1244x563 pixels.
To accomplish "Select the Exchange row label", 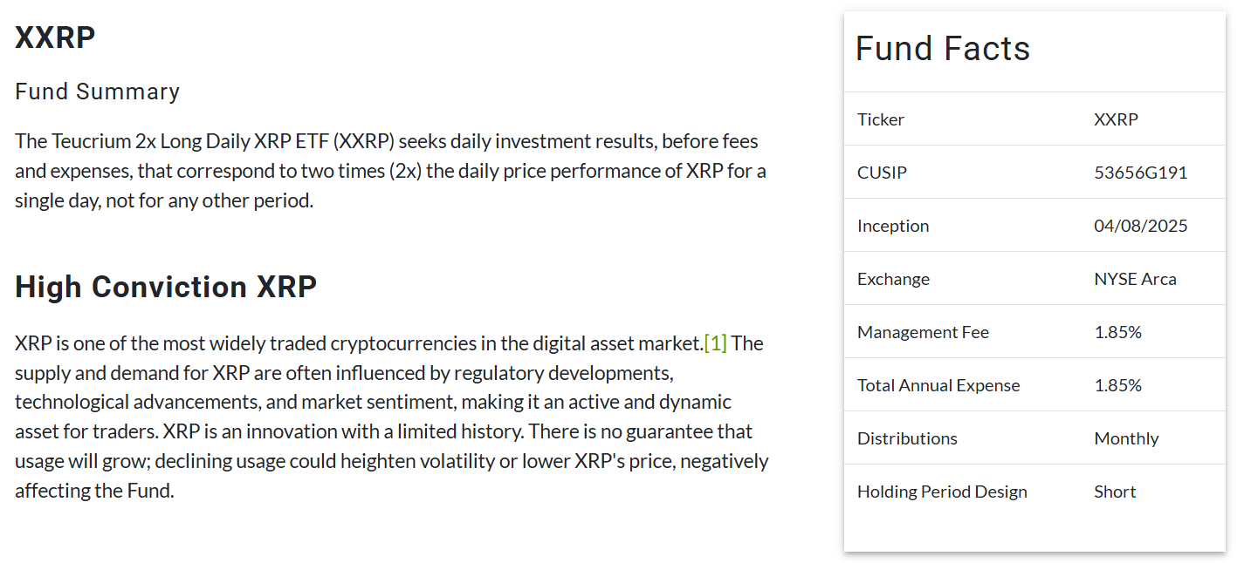I will 893,279.
